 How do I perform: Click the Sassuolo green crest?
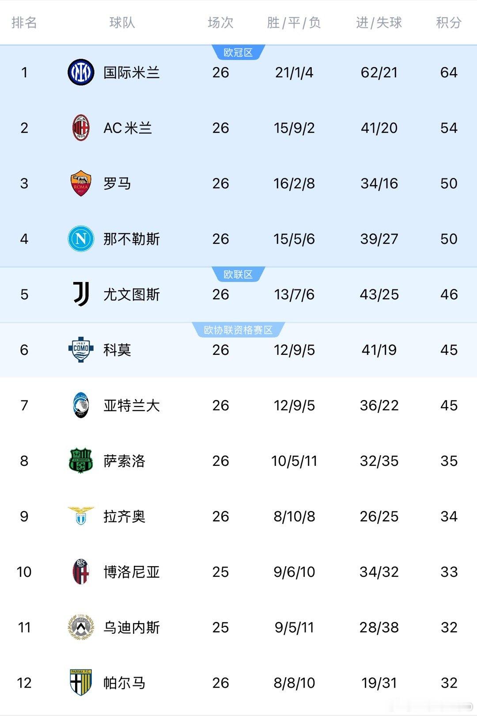click(x=81, y=461)
